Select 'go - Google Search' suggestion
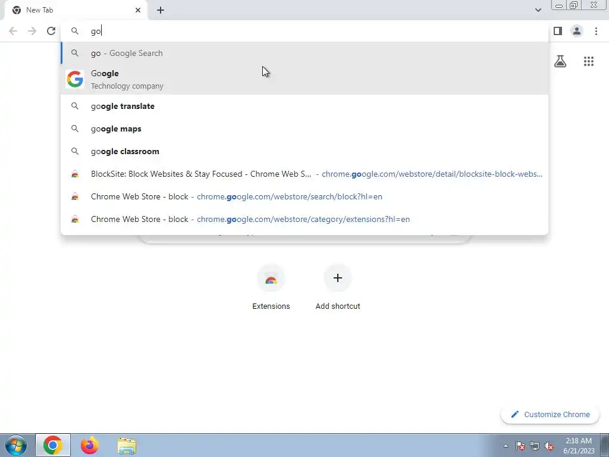 pos(304,53)
